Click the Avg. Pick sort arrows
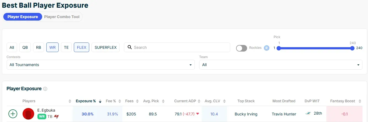This screenshot has width=368, height=122. click(x=163, y=101)
